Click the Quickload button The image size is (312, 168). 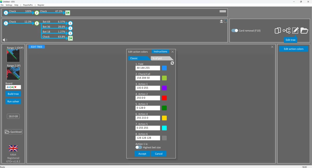tap(13, 132)
